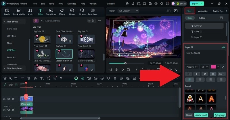Click the AI edit icon beside Layer 01
The width and height of the screenshot is (230, 120).
pyautogui.click(x=224, y=47)
